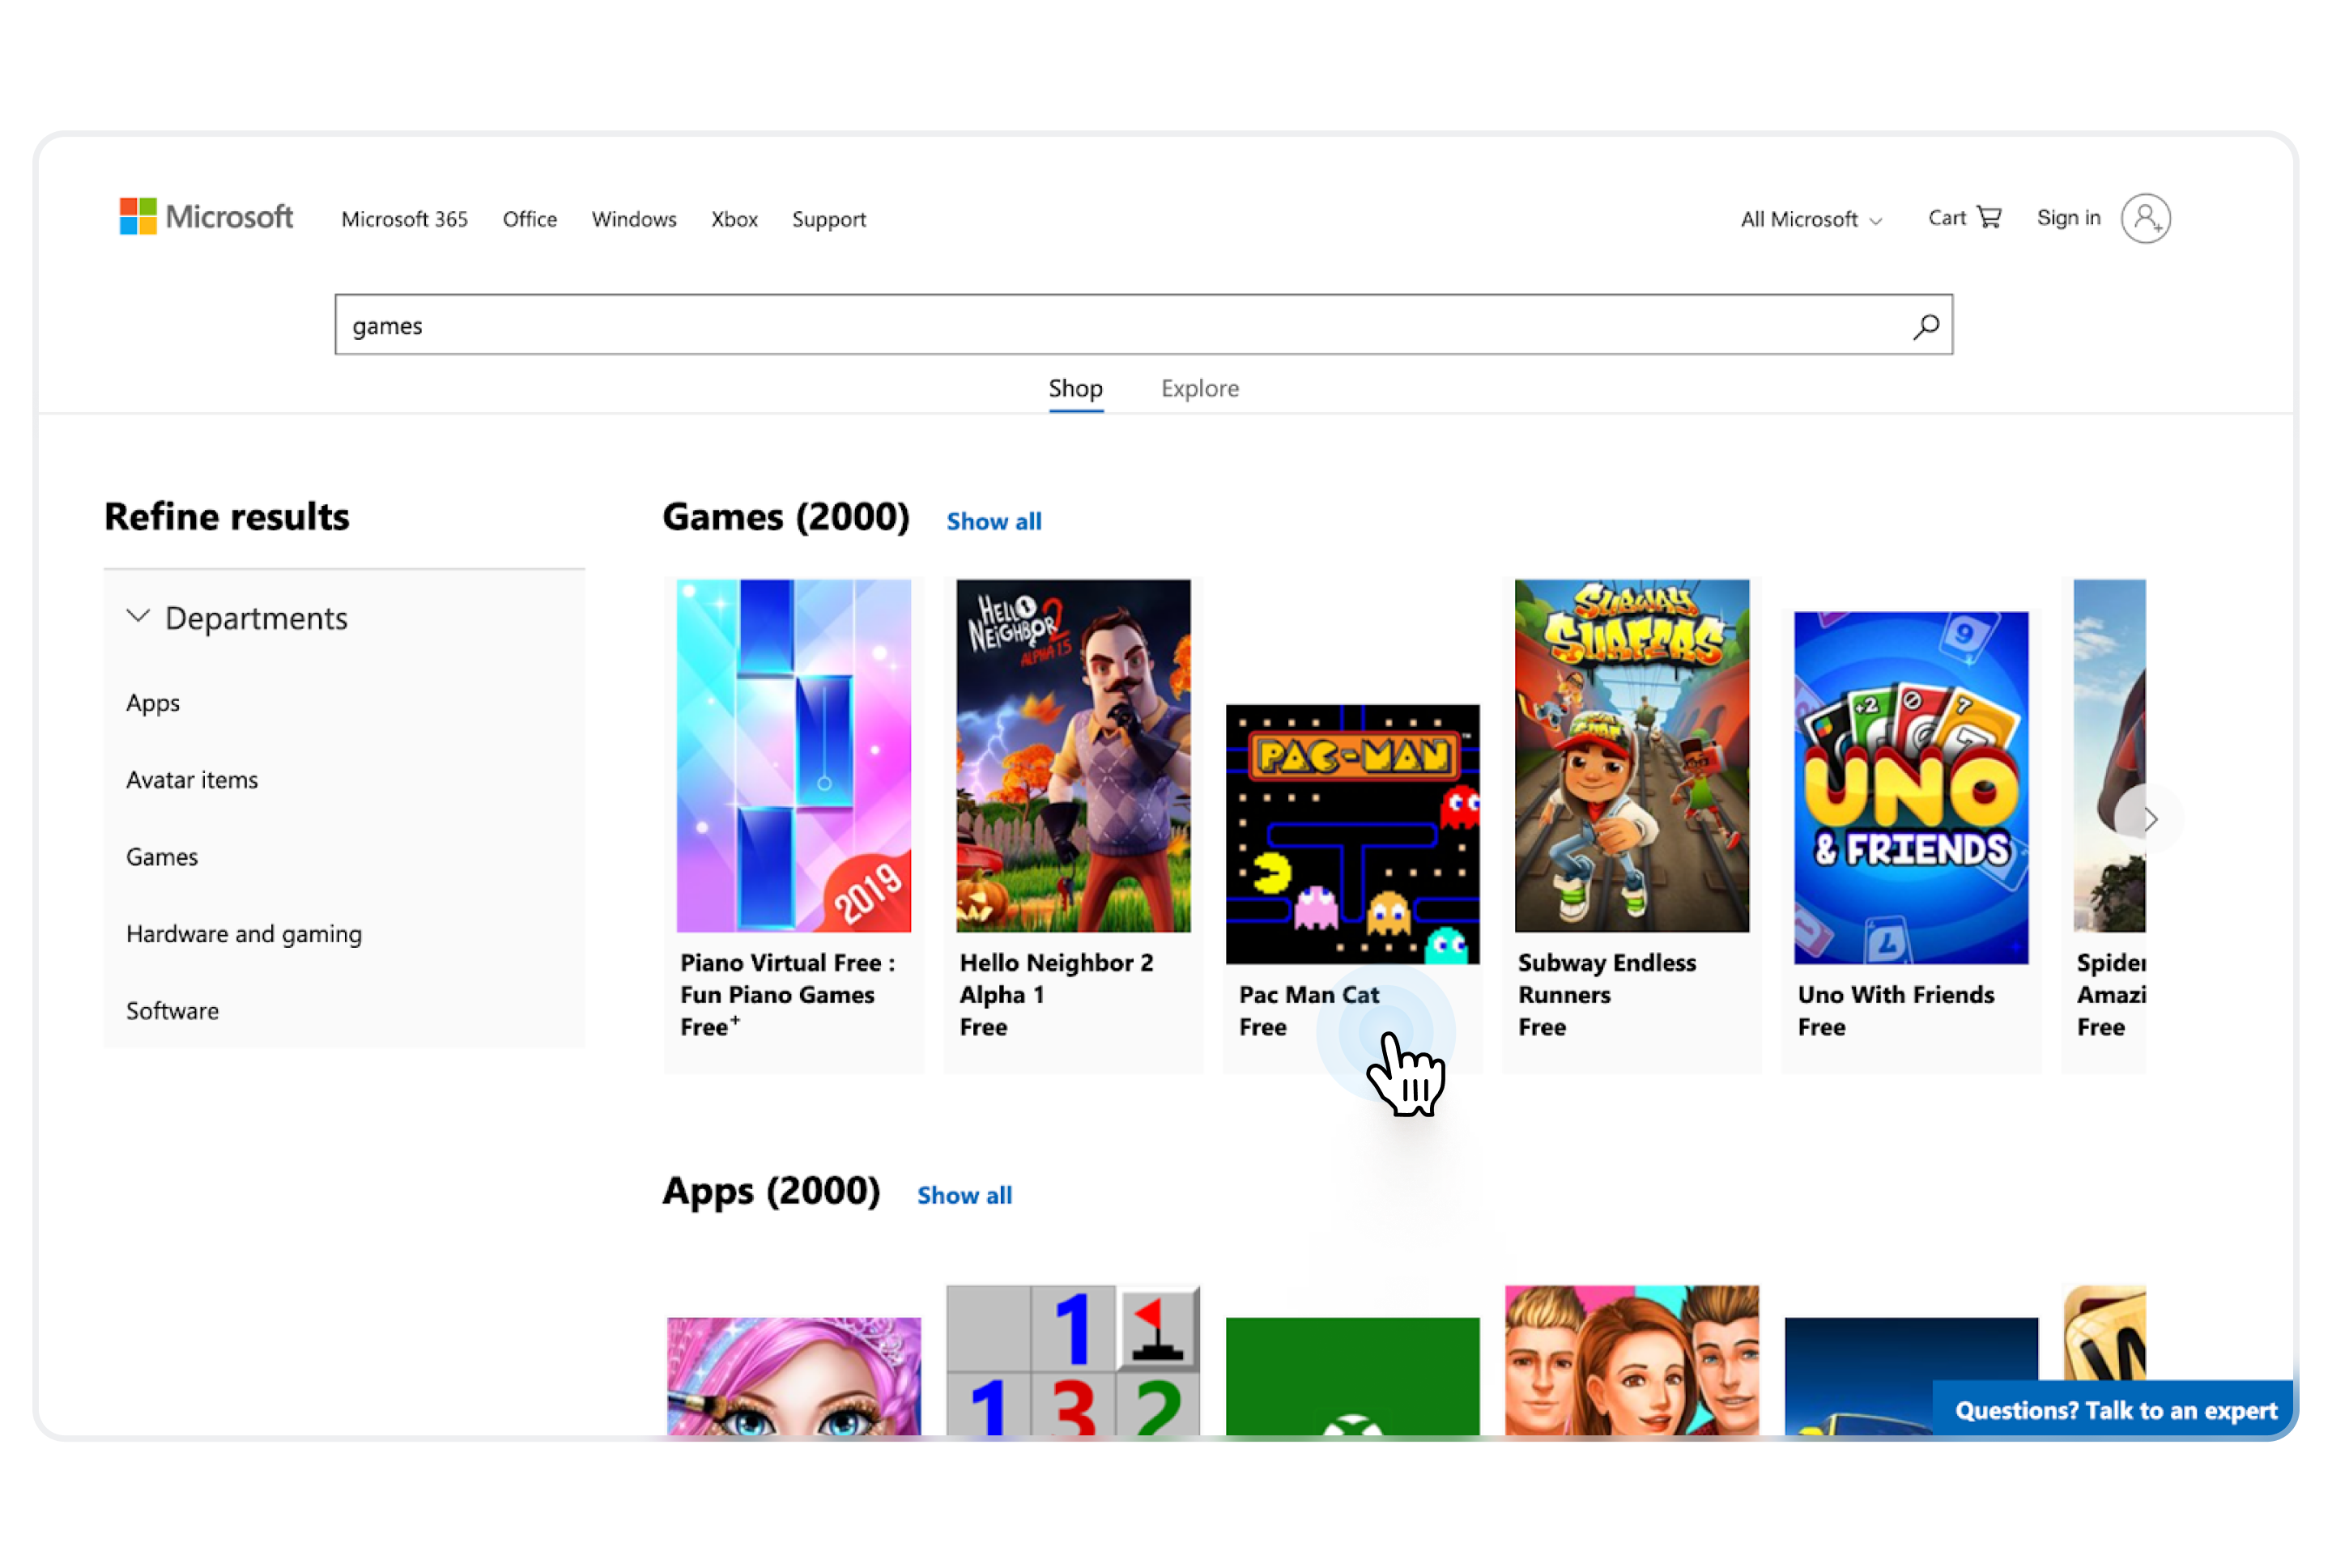
Task: Open Uno With Friends title text
Action: click(1896, 995)
